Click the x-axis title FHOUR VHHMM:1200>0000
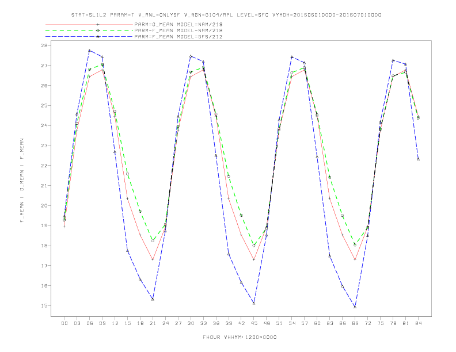 tap(240, 337)
